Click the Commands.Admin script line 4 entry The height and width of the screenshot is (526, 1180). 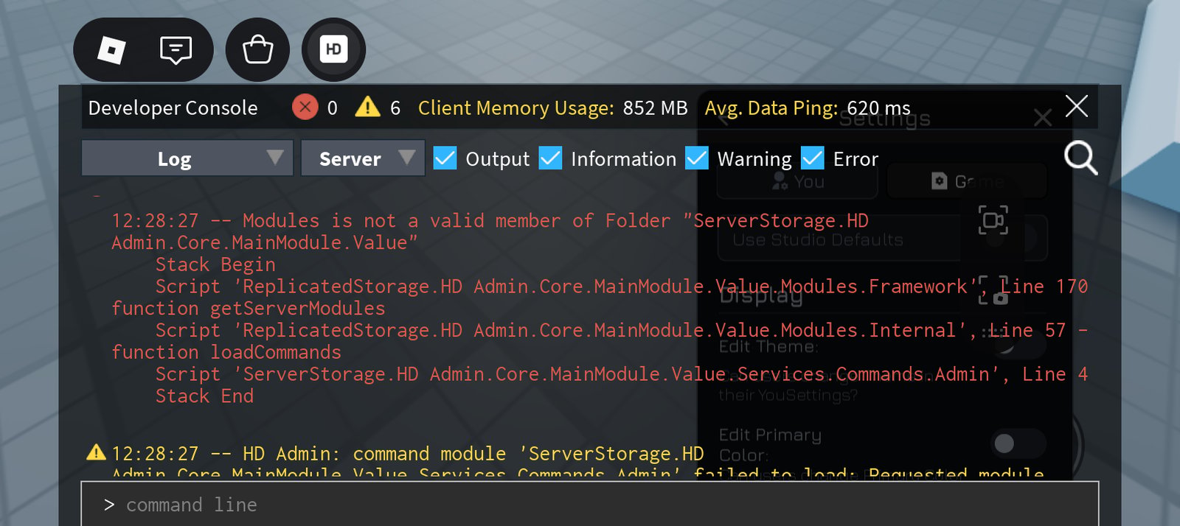(622, 374)
